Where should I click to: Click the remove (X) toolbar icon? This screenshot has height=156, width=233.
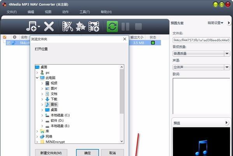(x=49, y=27)
